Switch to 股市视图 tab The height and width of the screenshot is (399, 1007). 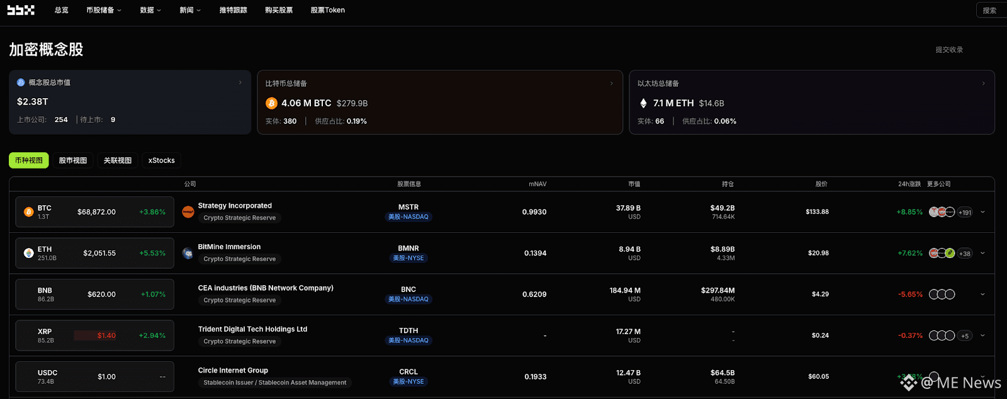(x=73, y=160)
